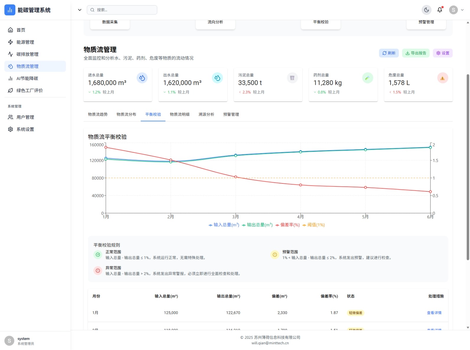
Task: Click the 导出报告 button
Action: click(416, 53)
